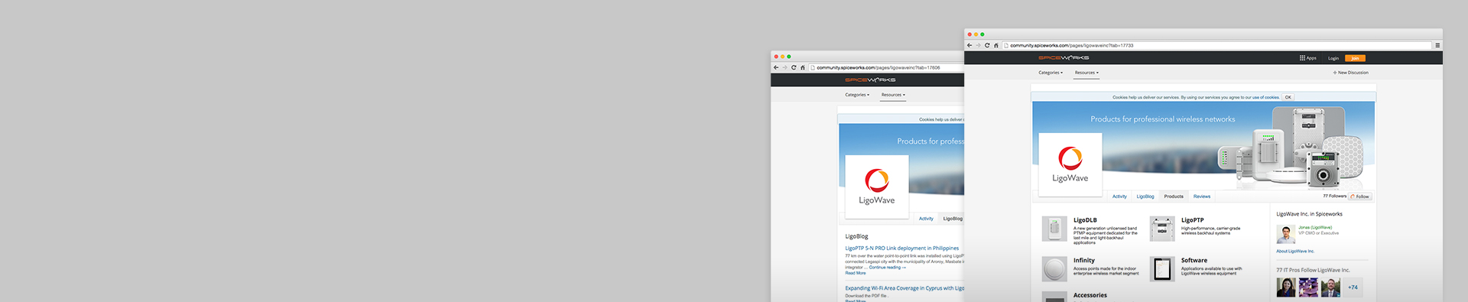The height and width of the screenshot is (302, 1468).
Task: Click the 'use of cookies' link
Action: tap(1265, 97)
